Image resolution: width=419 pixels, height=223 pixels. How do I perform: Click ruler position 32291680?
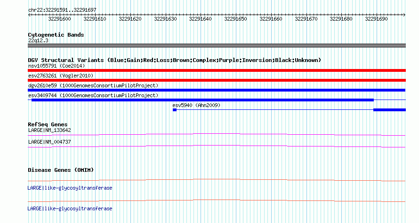click(341, 19)
